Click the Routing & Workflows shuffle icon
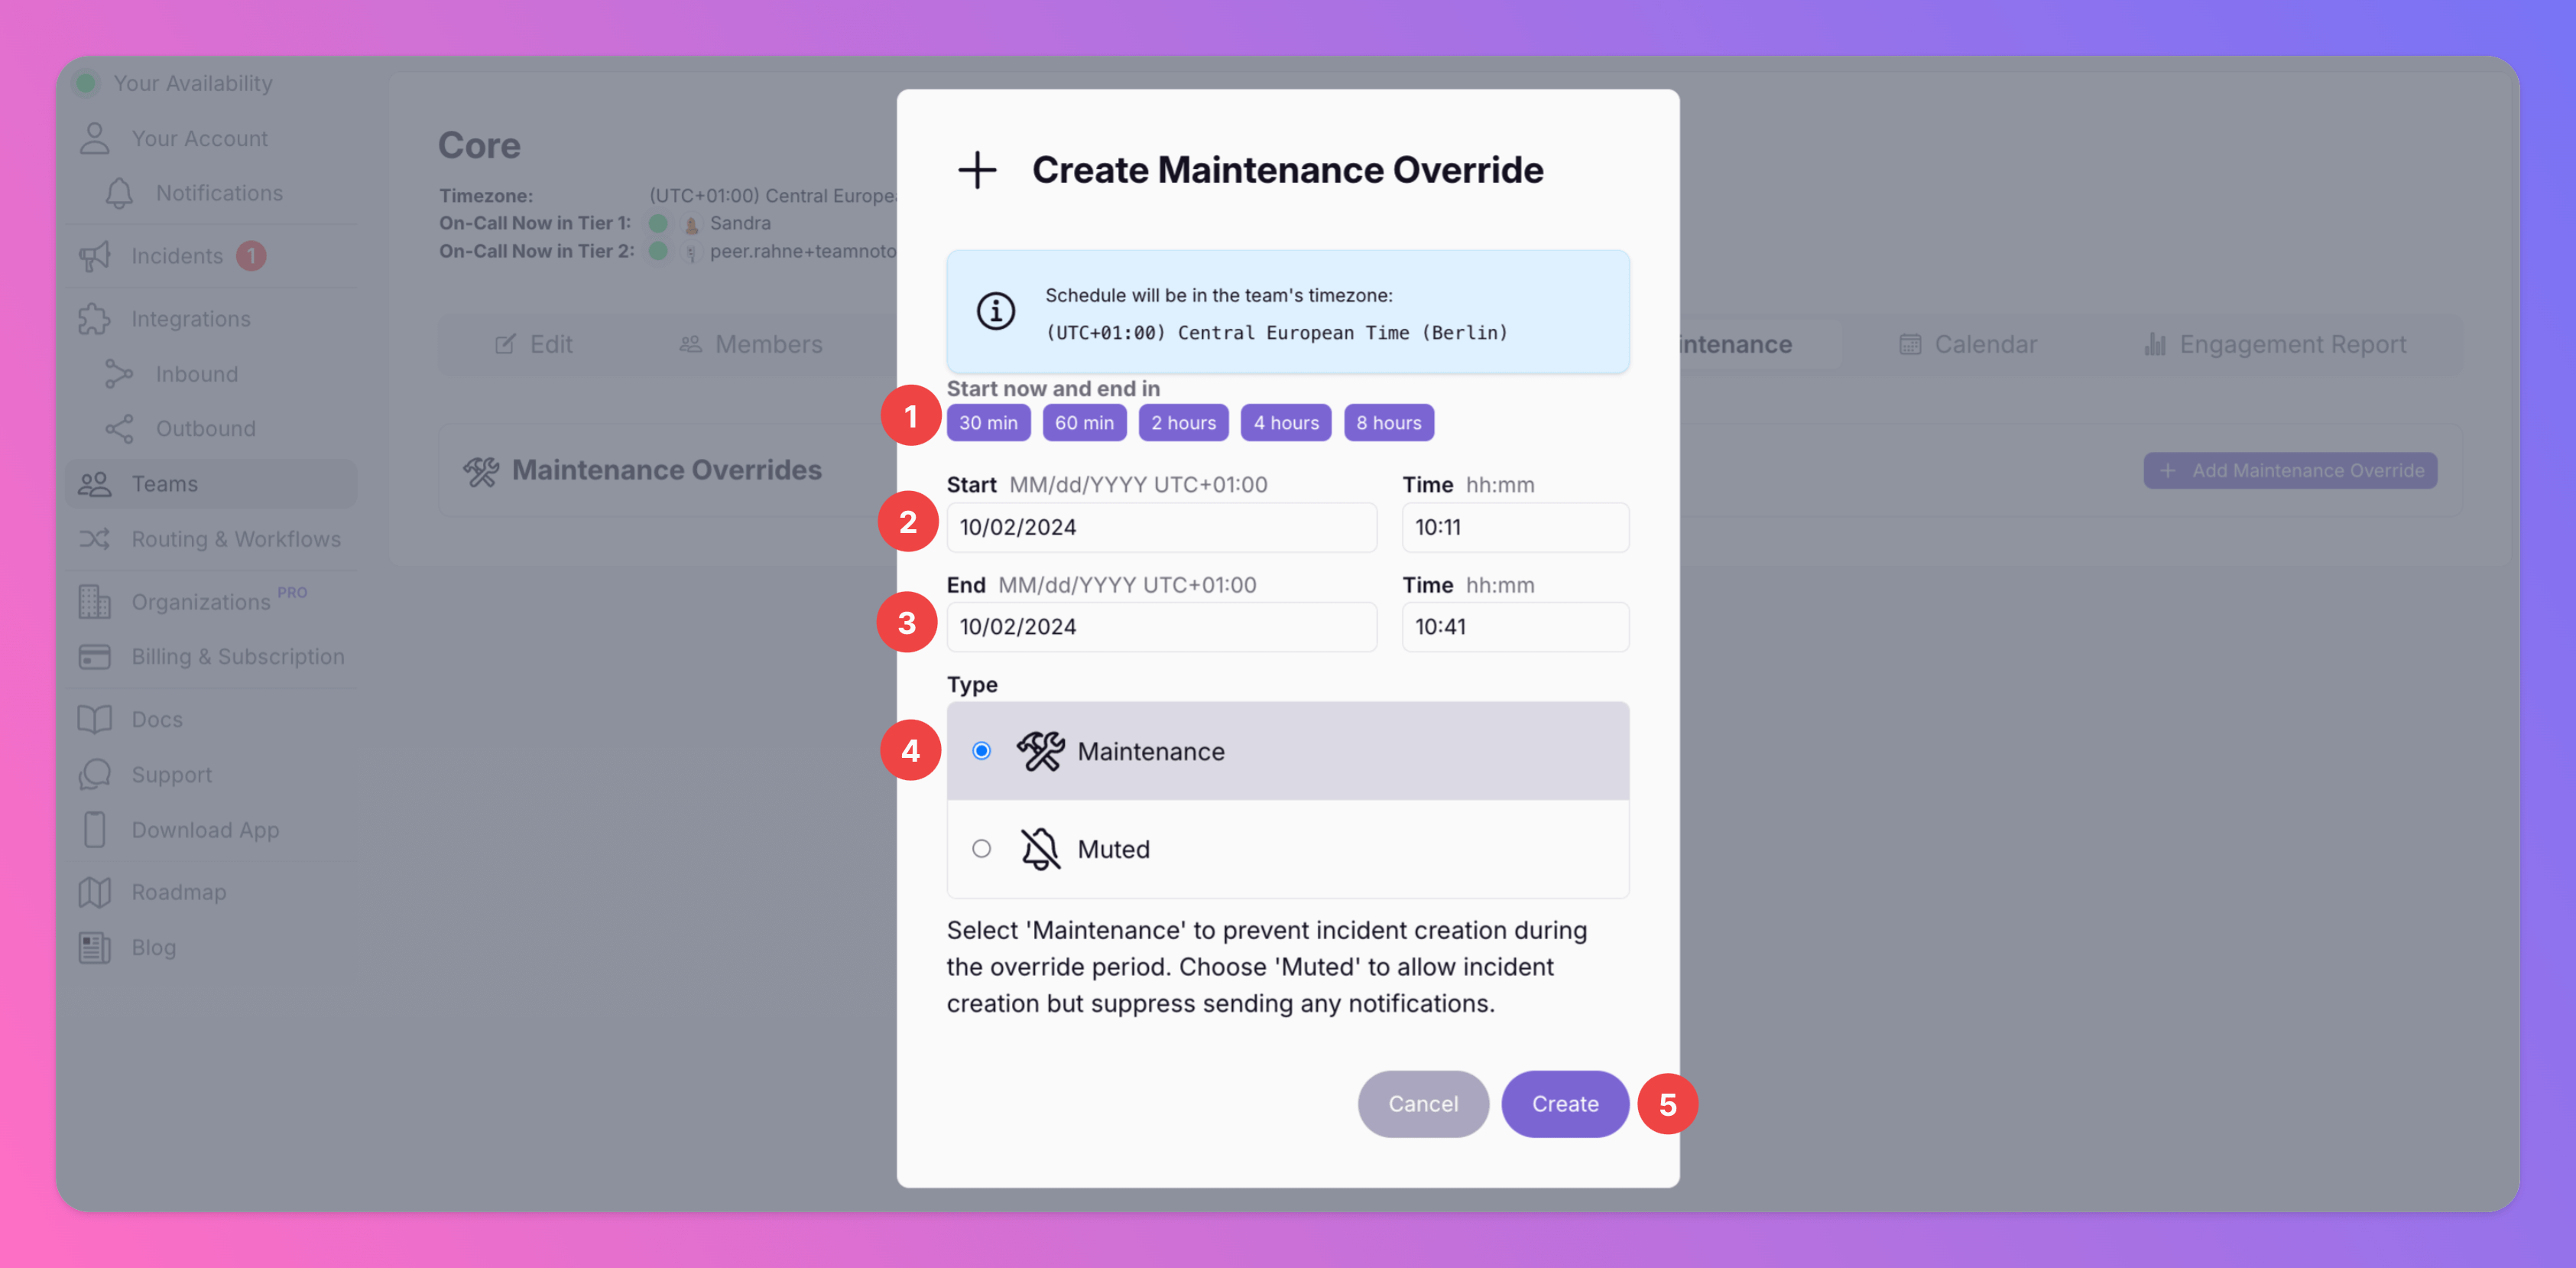Image resolution: width=2576 pixels, height=1268 pixels. (95, 539)
